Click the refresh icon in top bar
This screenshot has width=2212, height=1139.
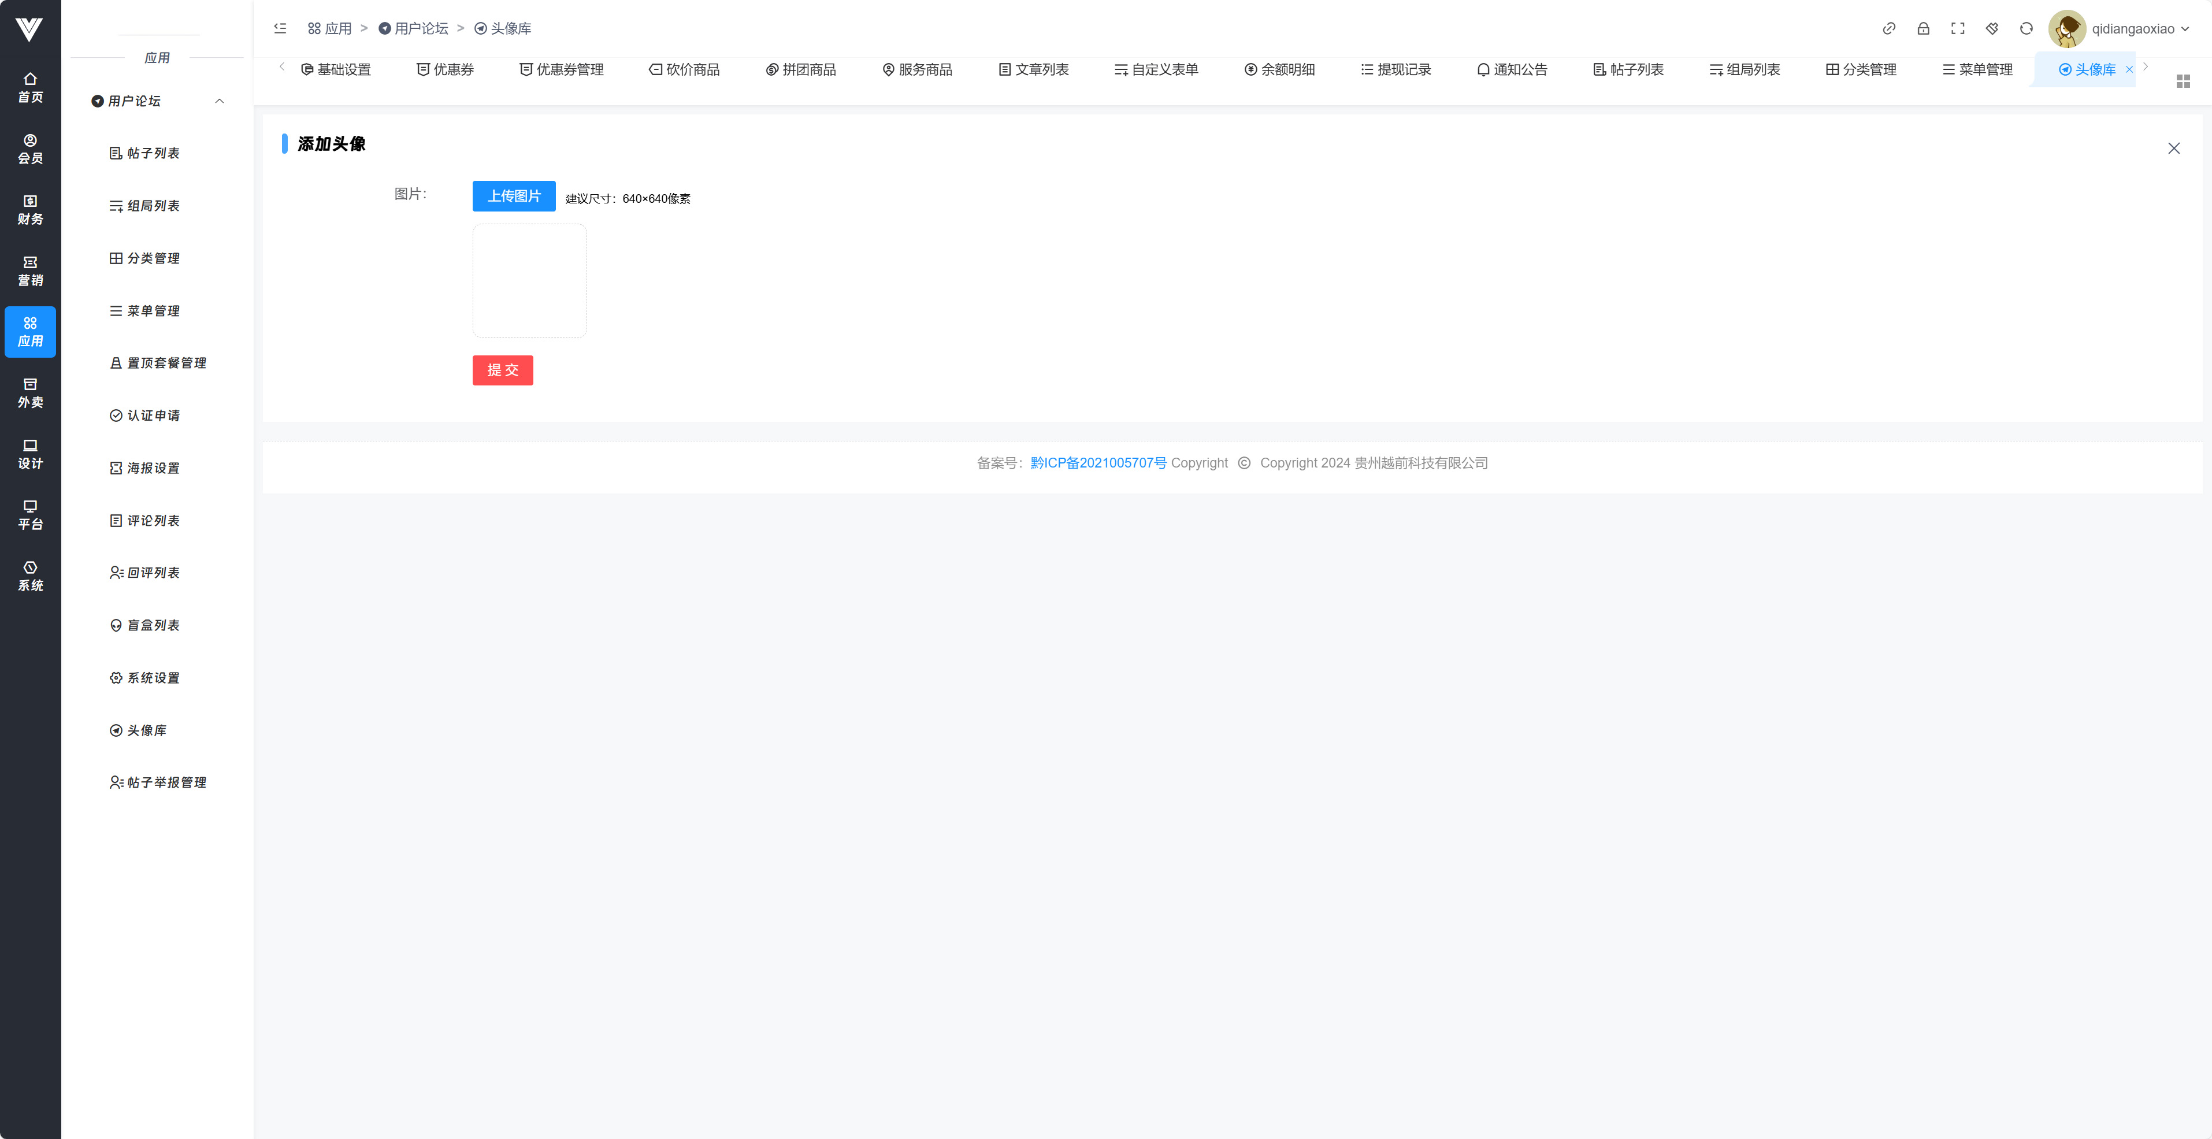pos(2026,28)
